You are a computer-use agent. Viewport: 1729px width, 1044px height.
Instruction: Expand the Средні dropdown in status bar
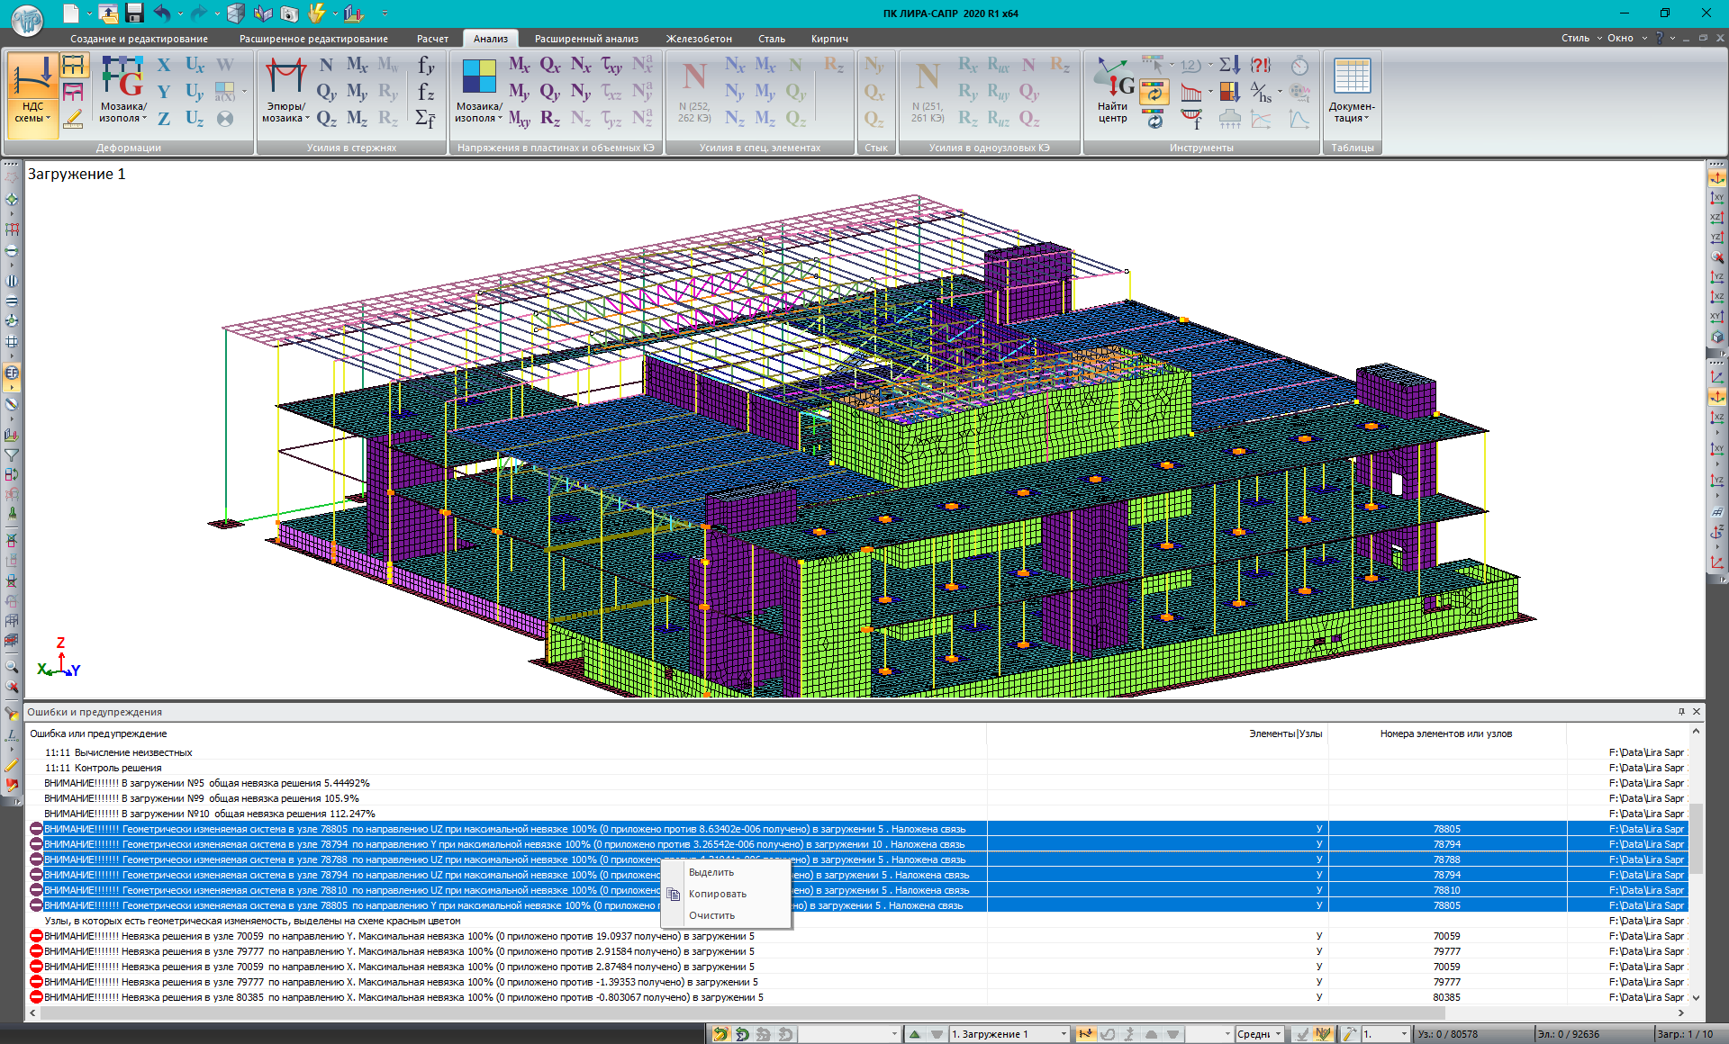tap(1278, 1034)
